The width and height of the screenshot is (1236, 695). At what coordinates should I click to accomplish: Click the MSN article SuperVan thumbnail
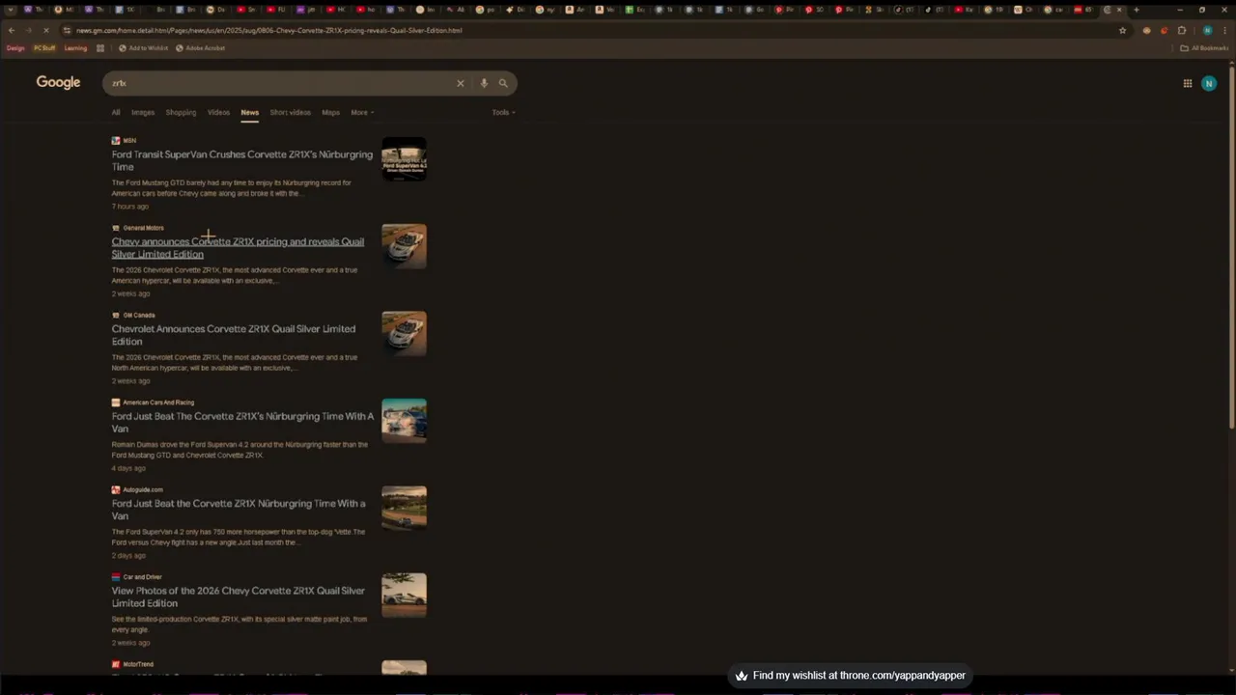click(x=404, y=159)
